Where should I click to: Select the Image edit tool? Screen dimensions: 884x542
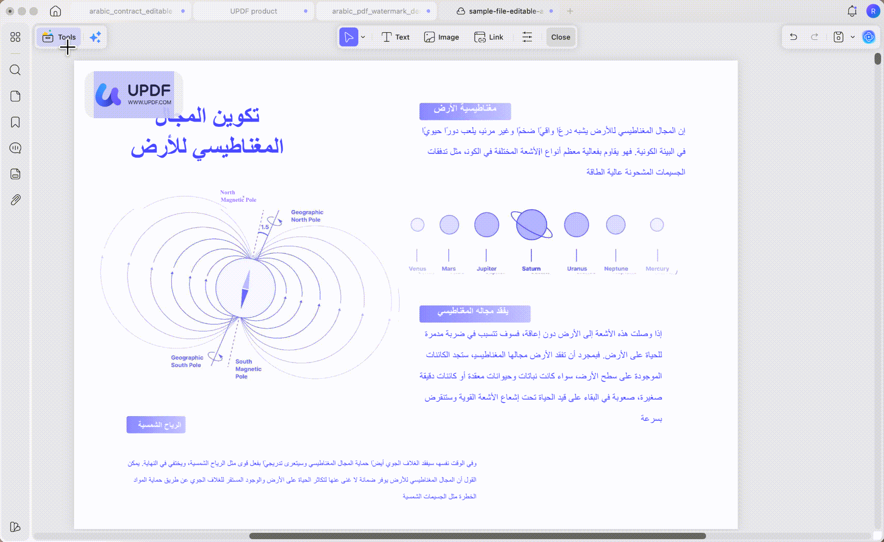click(442, 37)
